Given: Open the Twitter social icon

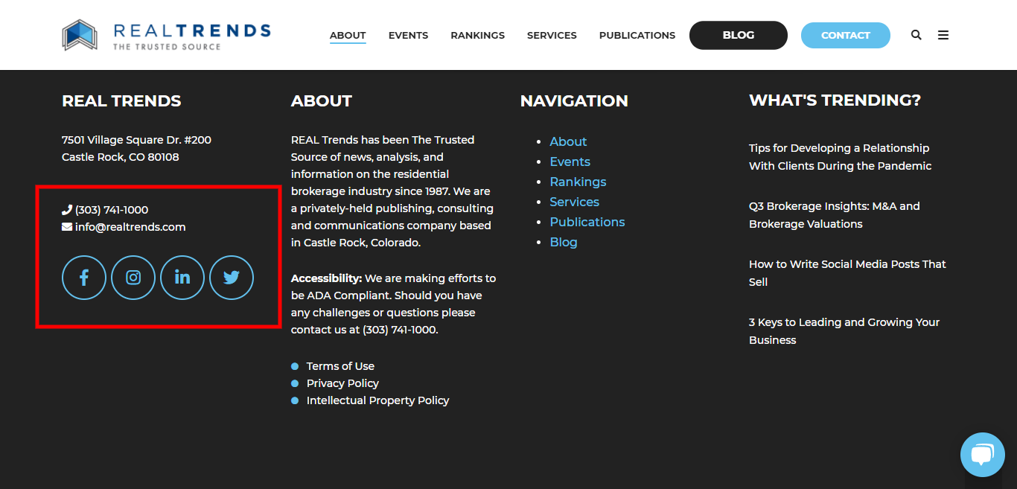Looking at the screenshot, I should point(232,278).
